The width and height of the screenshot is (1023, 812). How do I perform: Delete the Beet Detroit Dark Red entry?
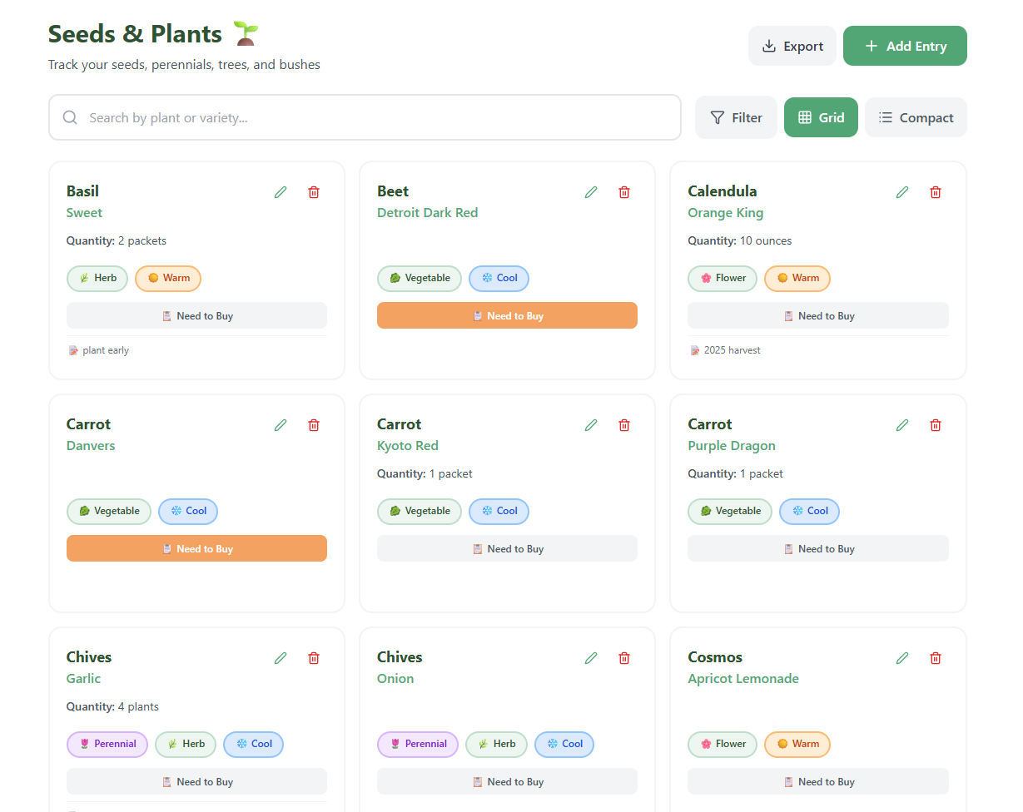[624, 192]
